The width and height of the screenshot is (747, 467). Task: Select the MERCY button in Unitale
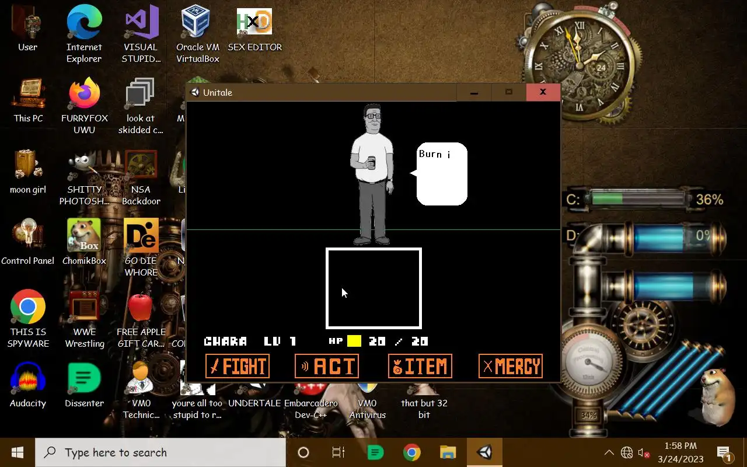(511, 366)
